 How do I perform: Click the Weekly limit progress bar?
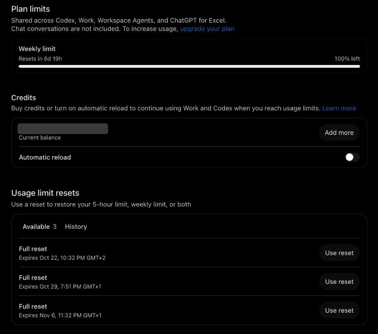coord(189,66)
